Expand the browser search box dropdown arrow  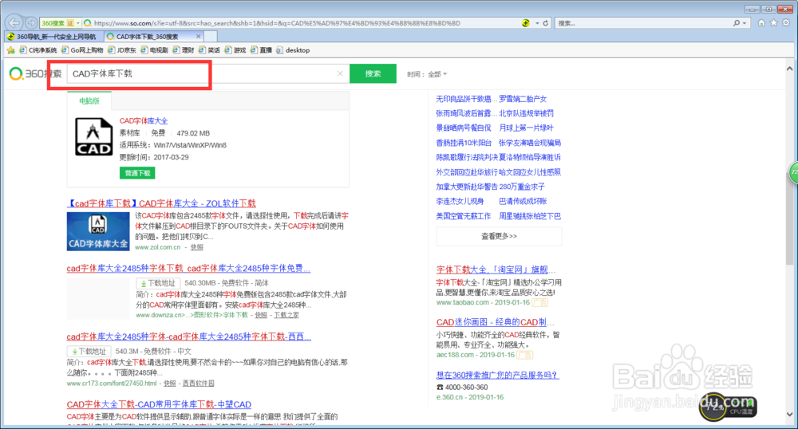(x=745, y=23)
